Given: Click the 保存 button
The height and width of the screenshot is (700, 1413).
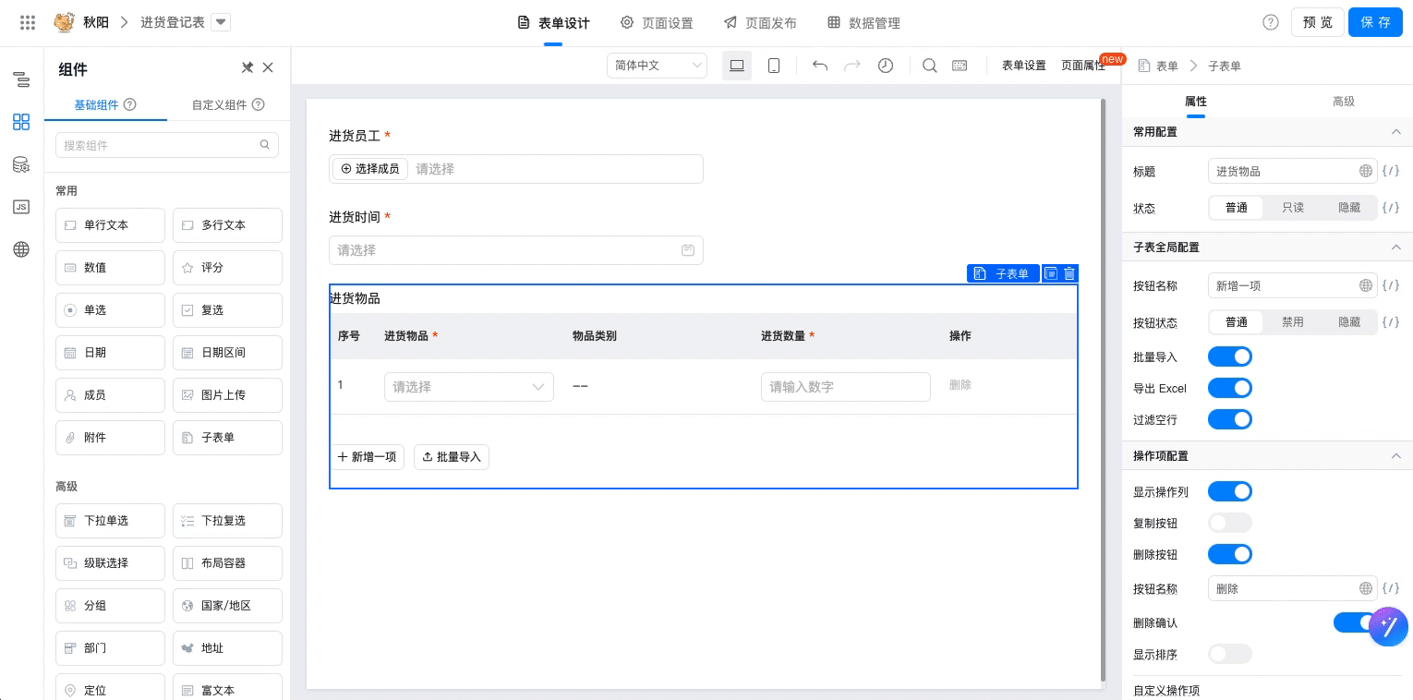Looking at the screenshot, I should point(1376,23).
